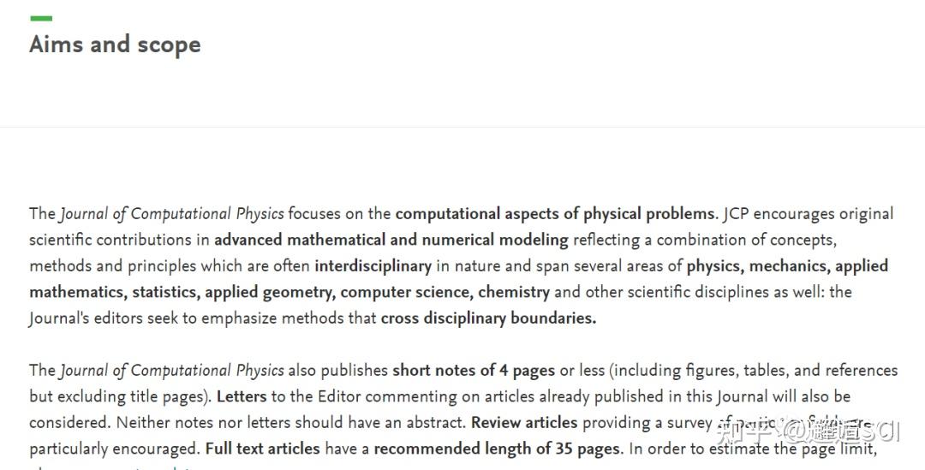Click the bold word "Letters"
The height and width of the screenshot is (470, 925).
(x=242, y=396)
